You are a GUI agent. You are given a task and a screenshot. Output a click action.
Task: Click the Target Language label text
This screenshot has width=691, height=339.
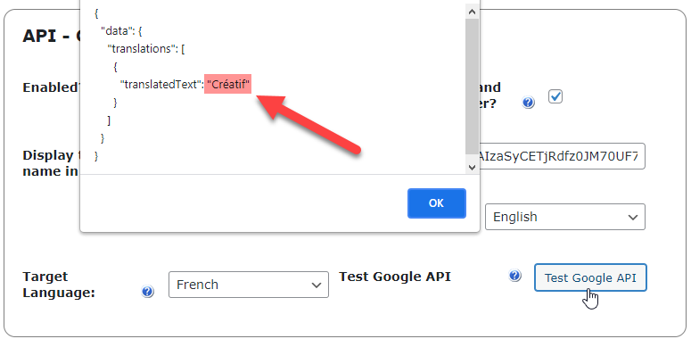click(x=59, y=285)
